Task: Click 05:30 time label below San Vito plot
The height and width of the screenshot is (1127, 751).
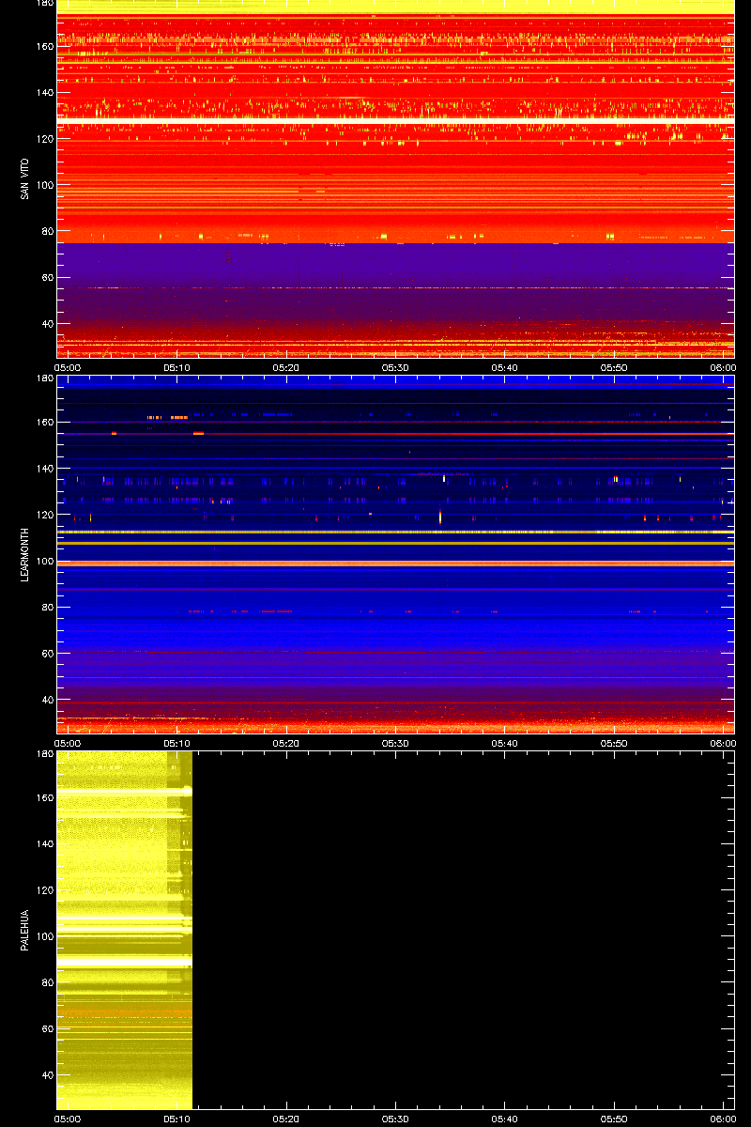Action: tap(396, 367)
